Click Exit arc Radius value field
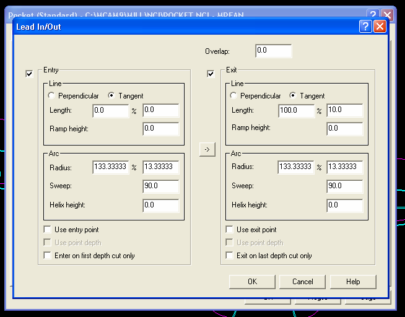 click(344, 167)
